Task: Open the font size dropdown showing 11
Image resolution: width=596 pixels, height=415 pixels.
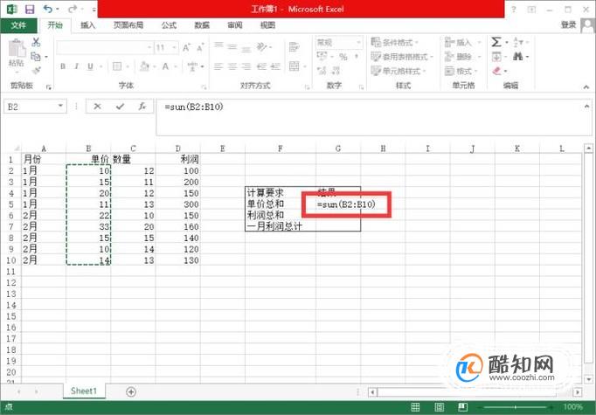Action: coord(174,47)
